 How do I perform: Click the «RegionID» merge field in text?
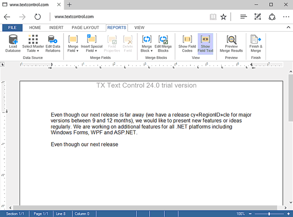pyautogui.click(x=209, y=115)
